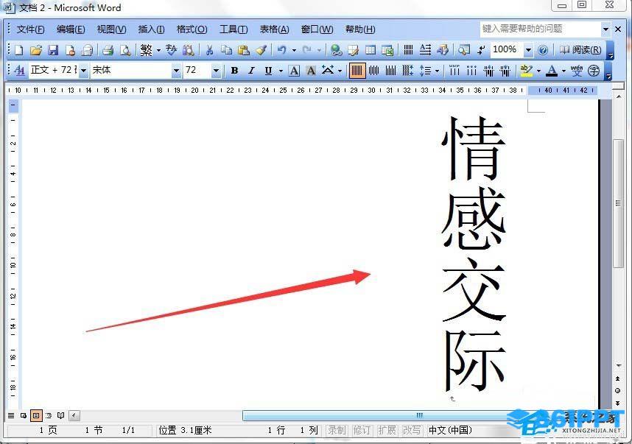632x444 pixels.
Task: Toggle the highlighted left-align button
Action: point(357,71)
